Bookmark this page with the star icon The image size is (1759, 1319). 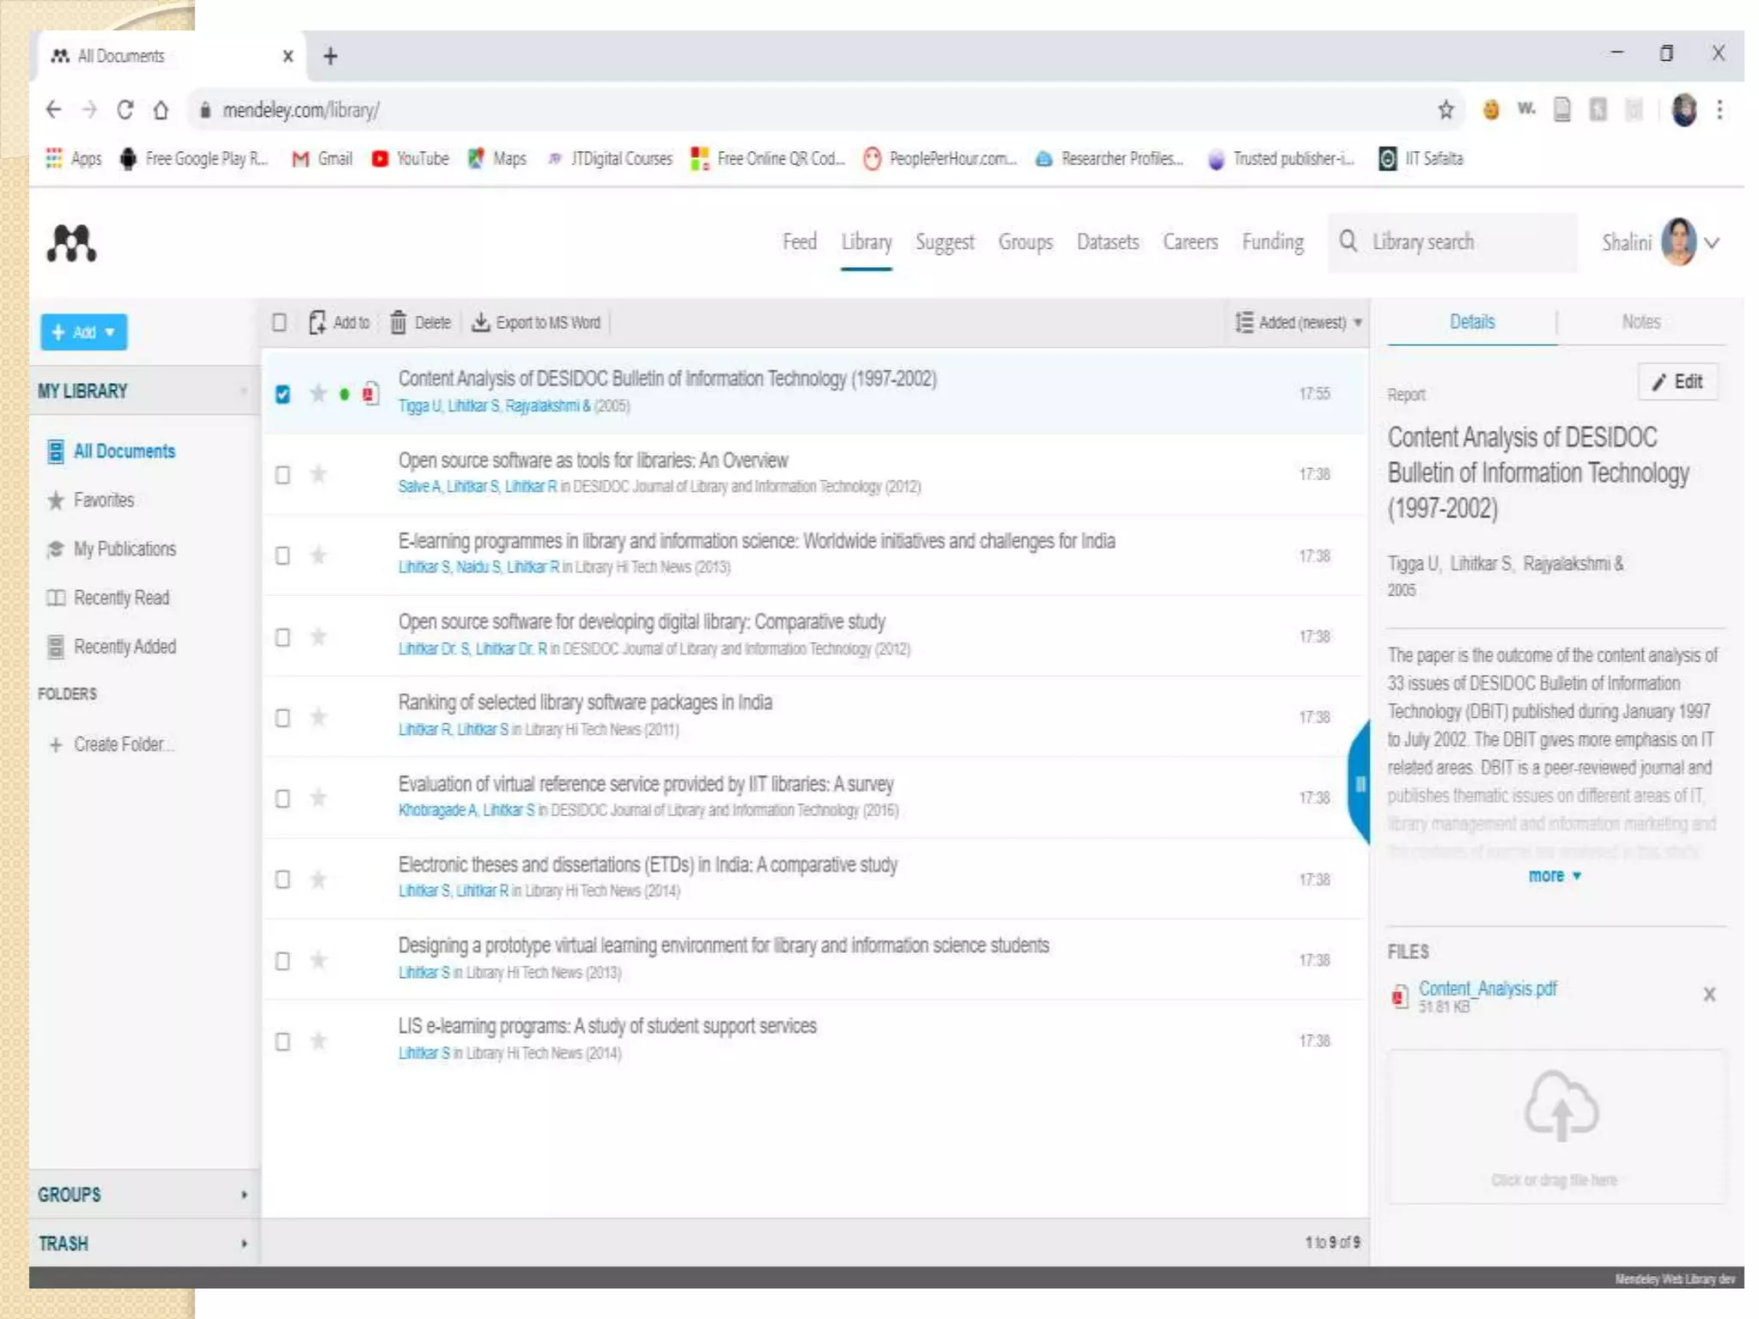[x=1446, y=110]
